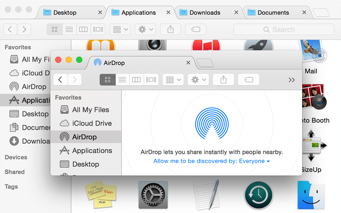Image resolution: width=341 pixels, height=213 pixels.
Task: Add a new tab in the AirDrop window
Action: point(205,63)
